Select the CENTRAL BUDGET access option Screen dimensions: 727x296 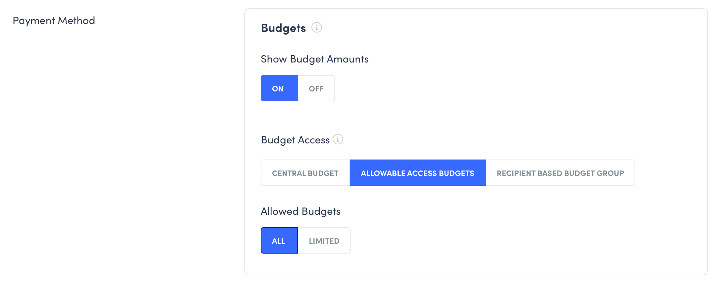point(305,173)
